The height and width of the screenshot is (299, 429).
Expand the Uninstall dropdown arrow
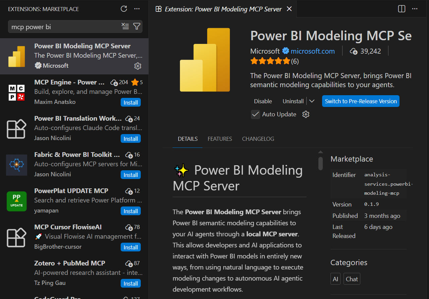click(x=312, y=101)
